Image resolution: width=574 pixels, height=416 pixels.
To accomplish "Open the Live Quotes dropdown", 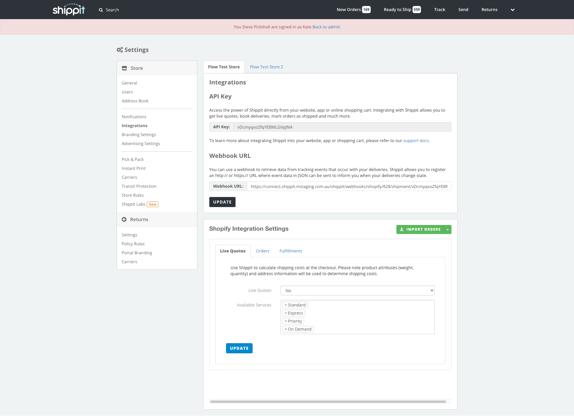I will [357, 291].
